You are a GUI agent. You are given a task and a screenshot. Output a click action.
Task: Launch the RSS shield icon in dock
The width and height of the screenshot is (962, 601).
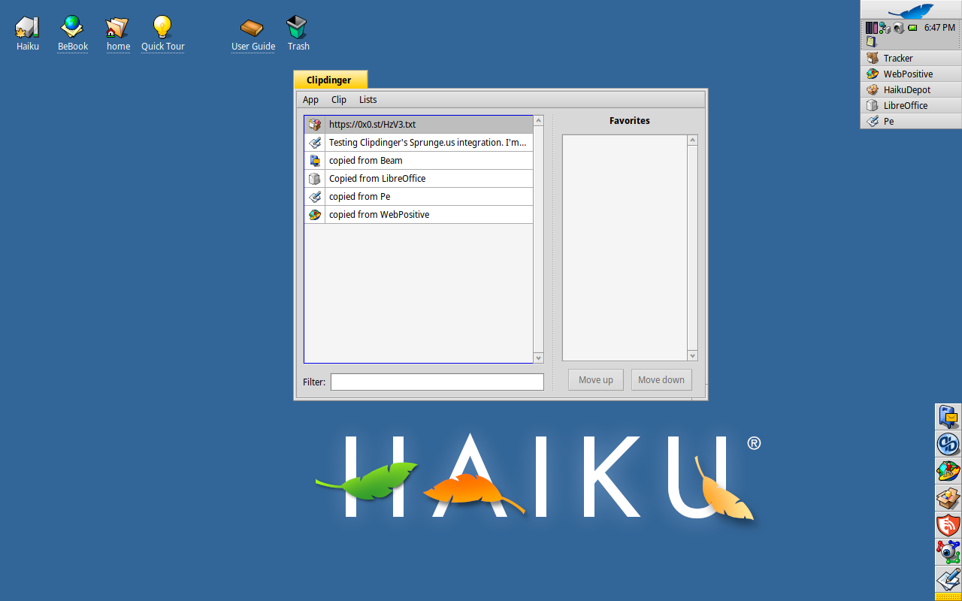948,525
